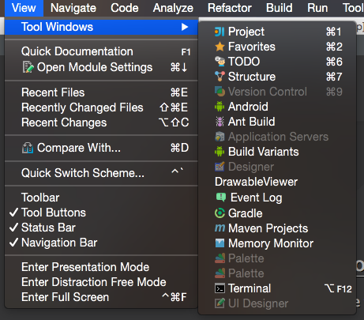364x320 pixels.
Task: Toggle Tool Buttons checkmark option
Action: [x=101, y=213]
